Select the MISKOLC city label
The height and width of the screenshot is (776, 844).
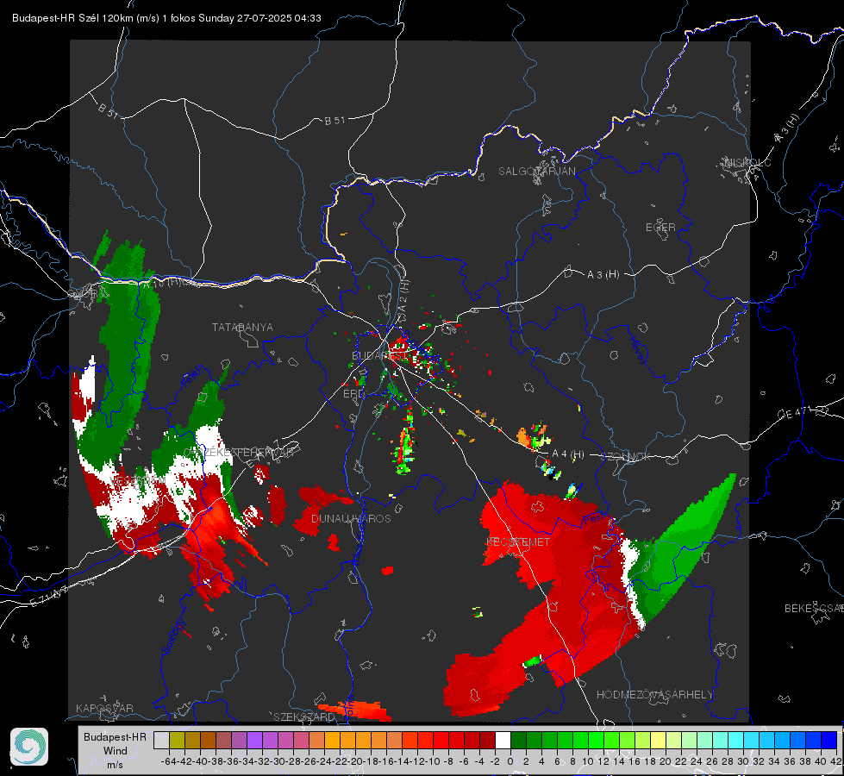(747, 162)
